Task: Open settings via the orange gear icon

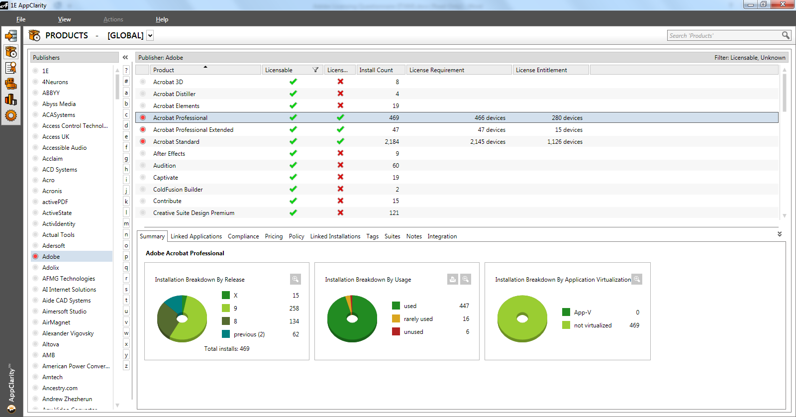Action: coord(11,115)
